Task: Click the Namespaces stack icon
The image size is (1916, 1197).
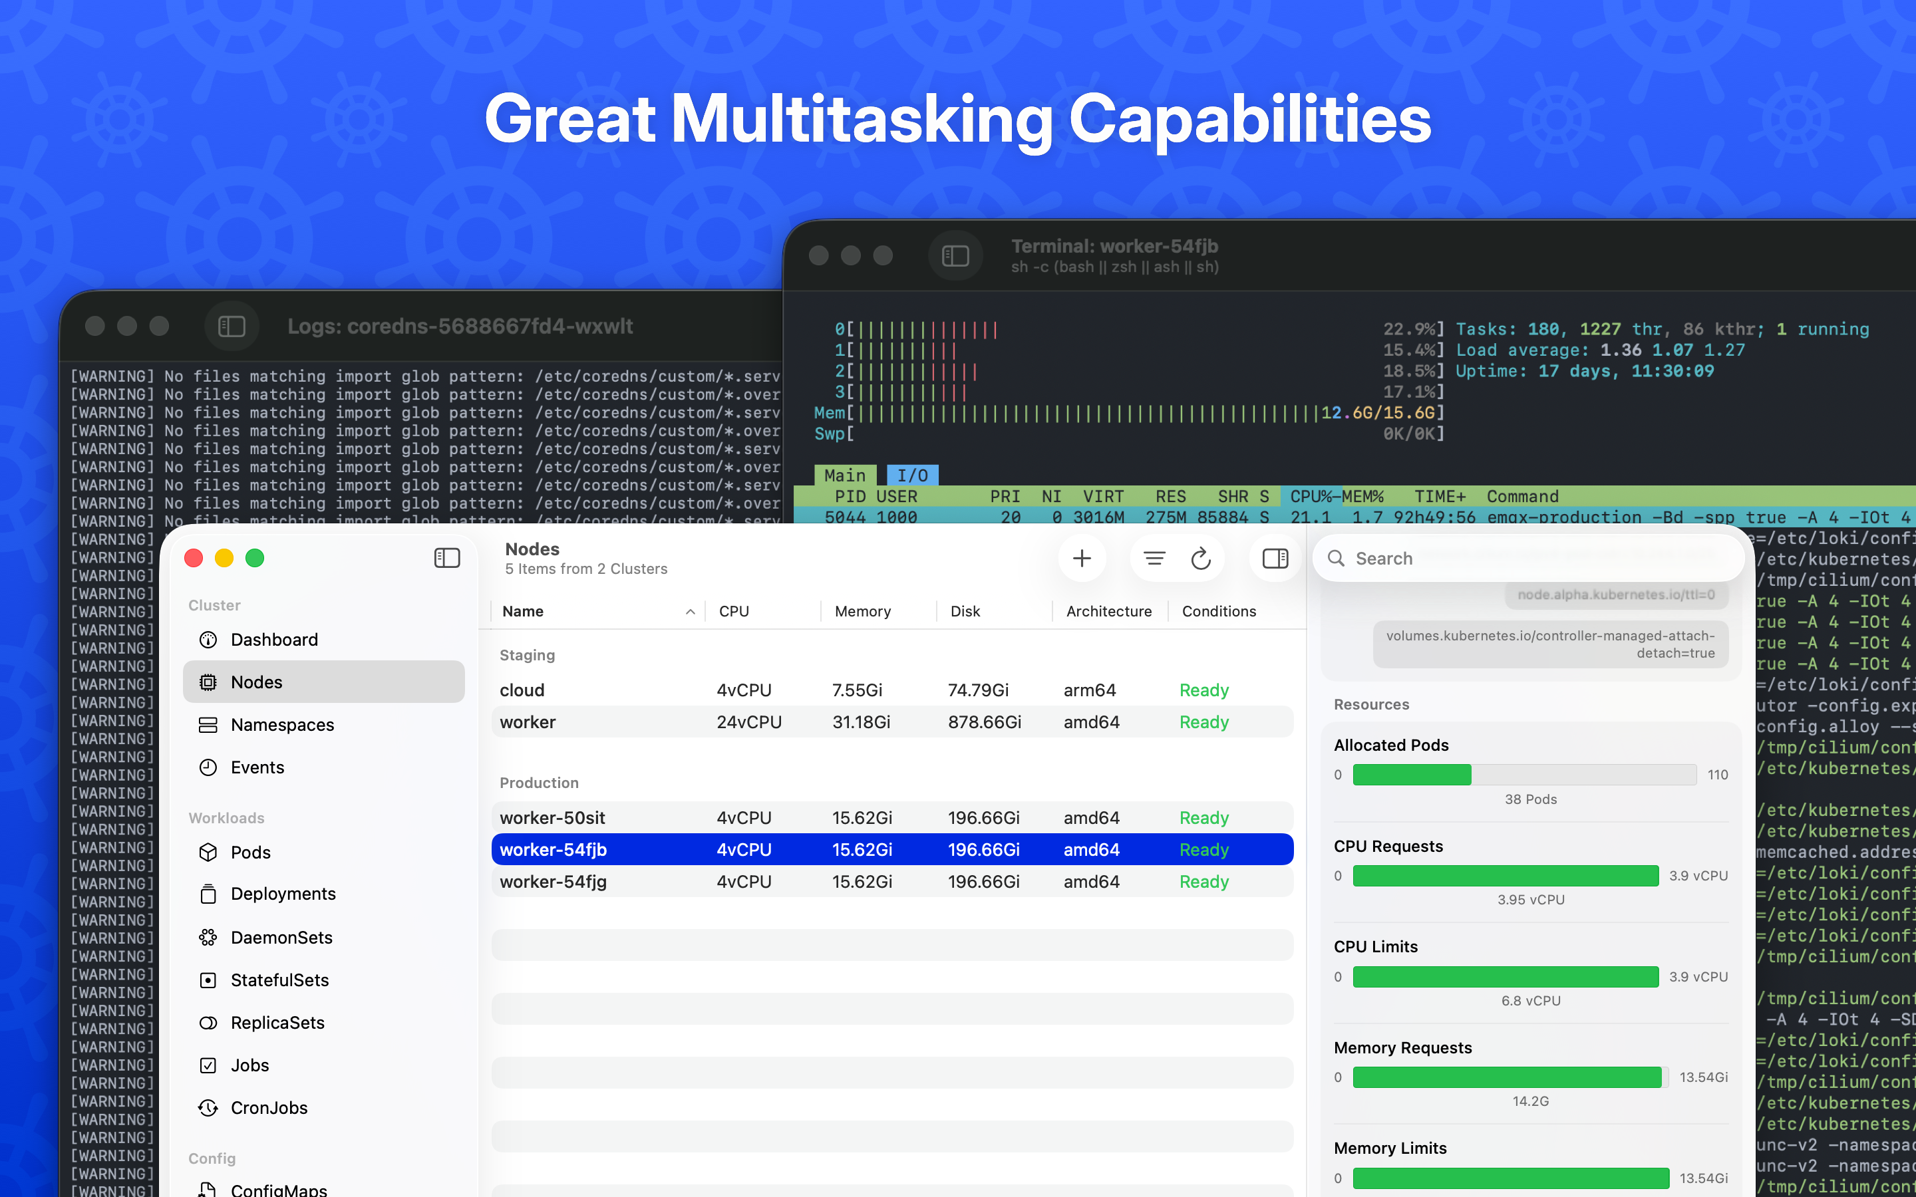Action: point(208,724)
